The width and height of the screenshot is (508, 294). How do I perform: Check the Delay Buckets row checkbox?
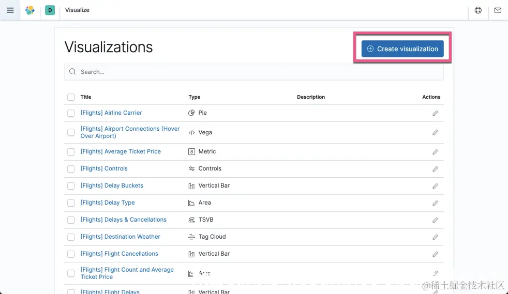pos(71,186)
